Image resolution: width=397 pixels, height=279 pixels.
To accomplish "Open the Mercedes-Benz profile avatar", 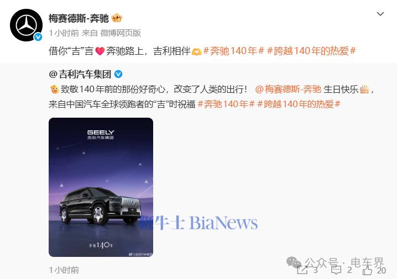I will tap(26, 25).
